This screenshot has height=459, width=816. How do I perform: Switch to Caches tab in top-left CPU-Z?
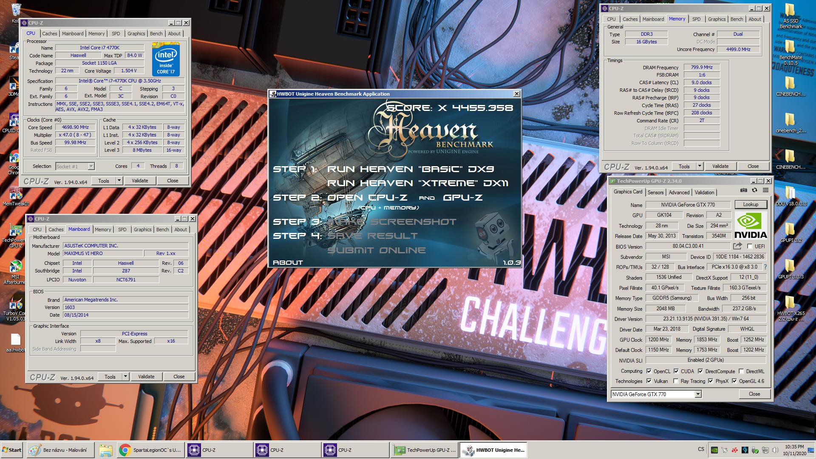49,34
